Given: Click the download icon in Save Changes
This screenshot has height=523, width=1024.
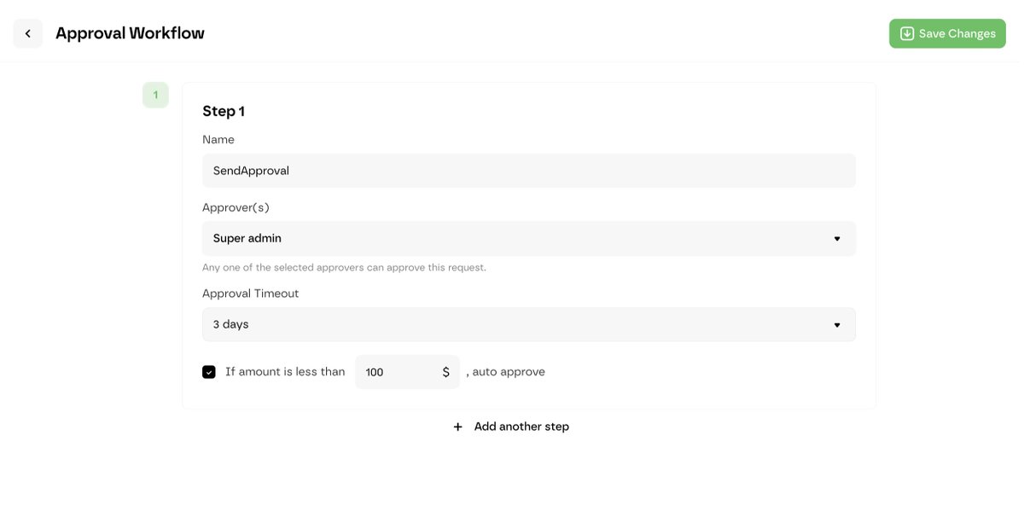Looking at the screenshot, I should [x=907, y=33].
